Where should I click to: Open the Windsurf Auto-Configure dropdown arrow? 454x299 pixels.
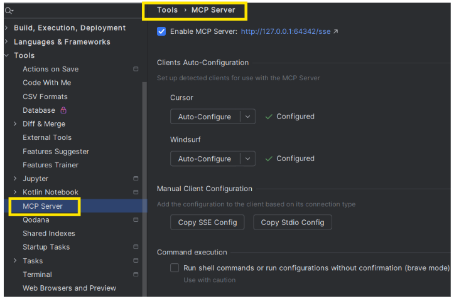coord(247,159)
